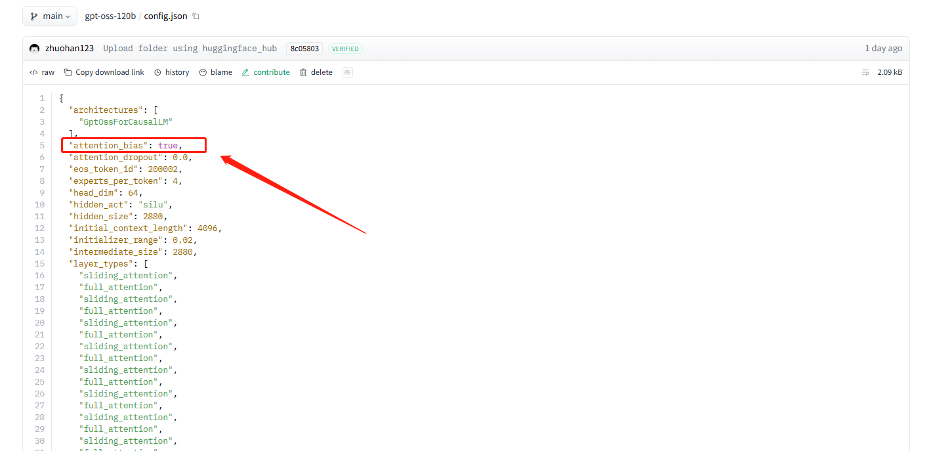Image resolution: width=929 pixels, height=451 pixels.
Task: View the raw file
Action: coord(42,72)
